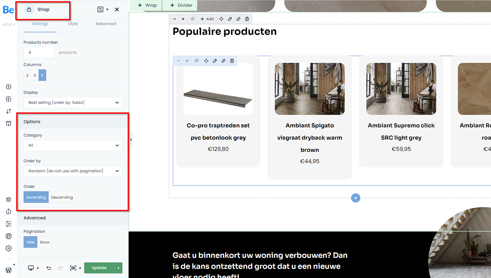Click the Populaire producten heading
Screen dimensions: 491x278
pyautogui.click(x=225, y=31)
